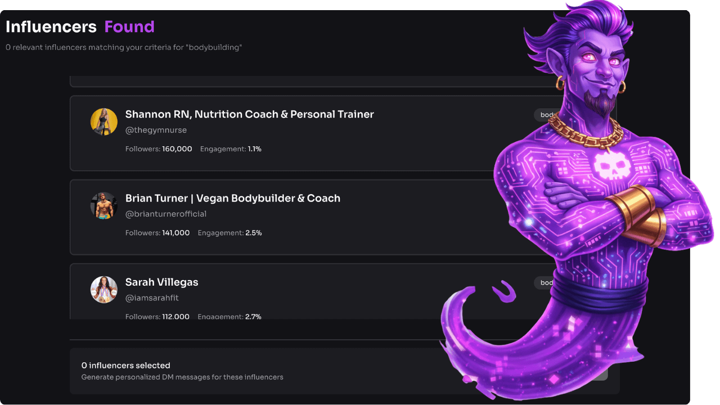Open the @brianturnerofficial handle
The height and width of the screenshot is (405, 720).
pyautogui.click(x=166, y=214)
